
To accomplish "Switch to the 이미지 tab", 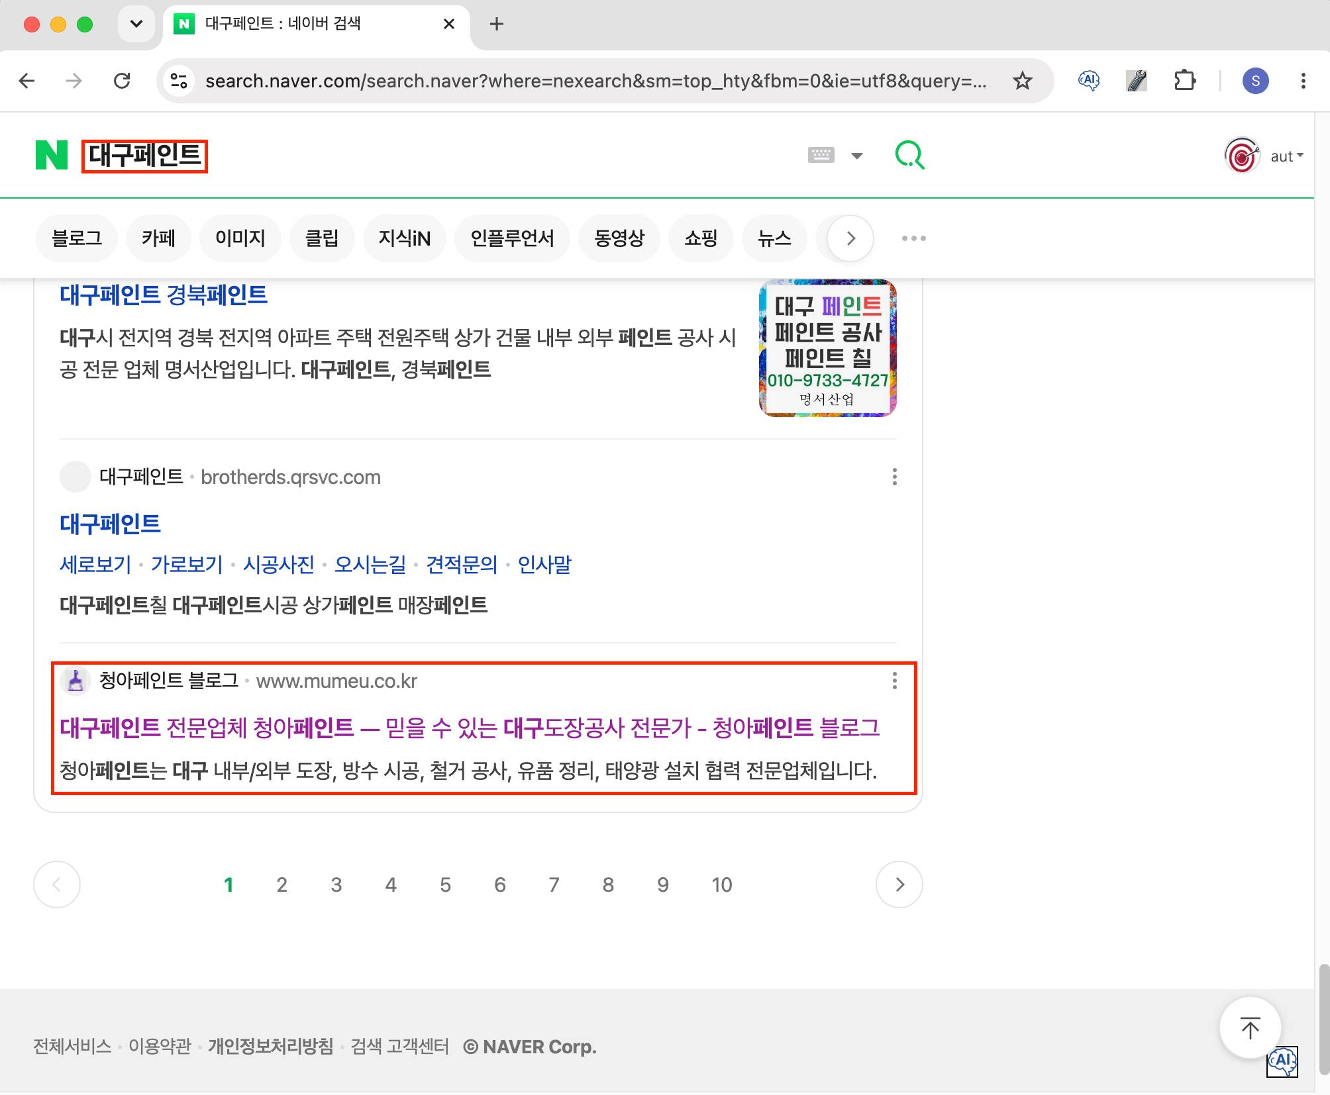I will [240, 238].
